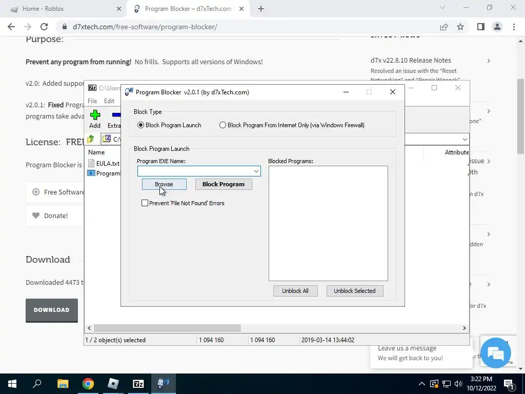Click the 7-Zip icon on the taskbar
The width and height of the screenshot is (525, 394).
(138, 384)
